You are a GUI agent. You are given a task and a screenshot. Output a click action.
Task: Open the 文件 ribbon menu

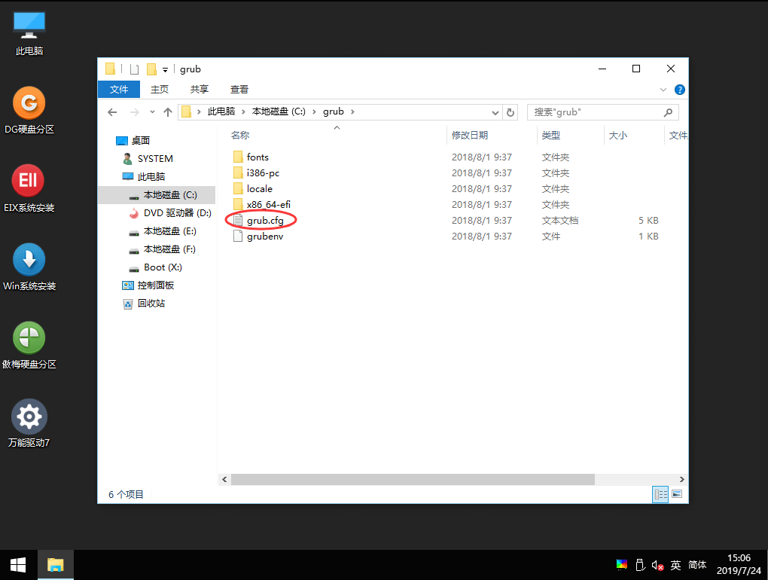point(119,89)
